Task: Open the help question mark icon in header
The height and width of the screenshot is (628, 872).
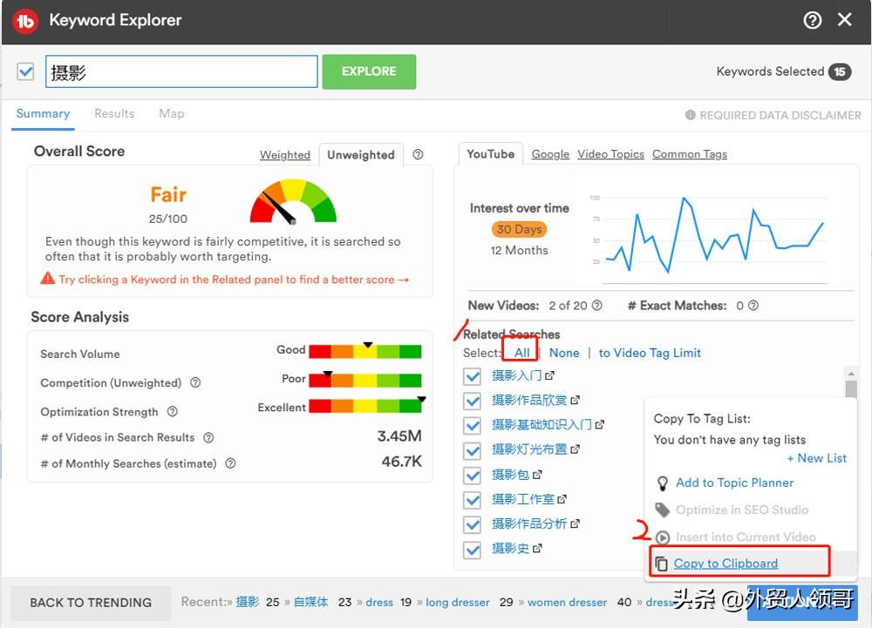Action: click(813, 21)
